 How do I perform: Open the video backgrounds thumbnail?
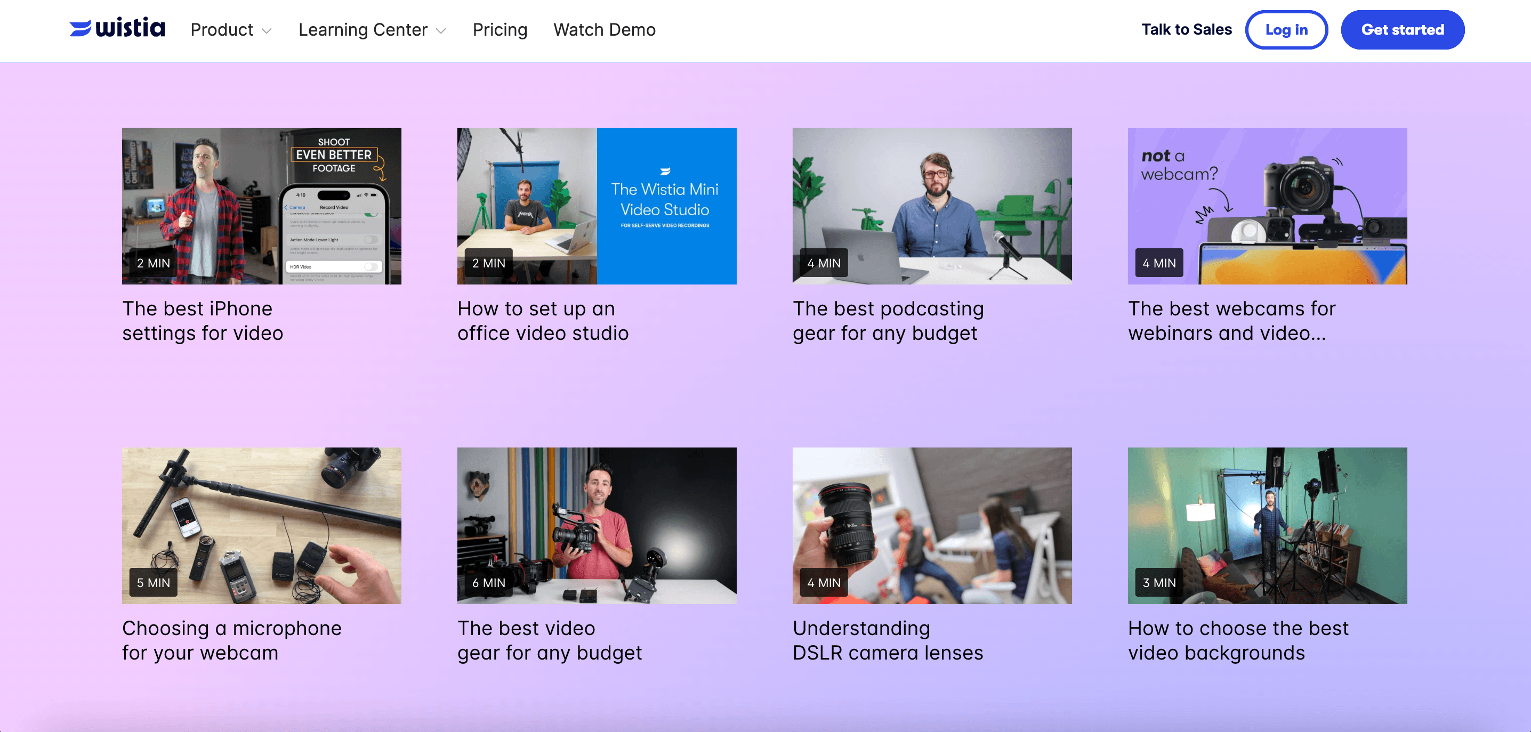[x=1267, y=525]
